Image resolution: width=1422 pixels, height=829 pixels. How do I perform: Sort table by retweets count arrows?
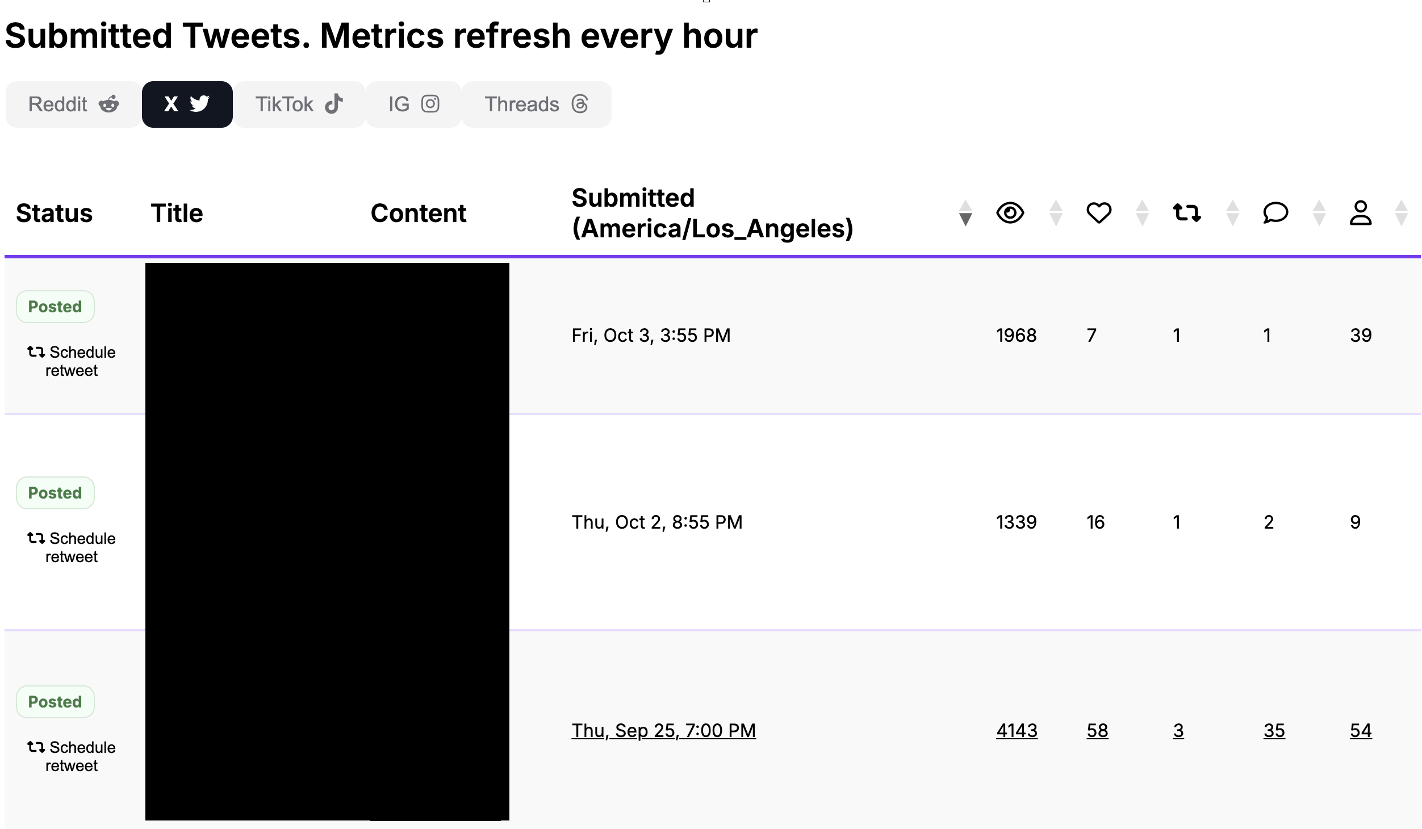tap(1232, 213)
